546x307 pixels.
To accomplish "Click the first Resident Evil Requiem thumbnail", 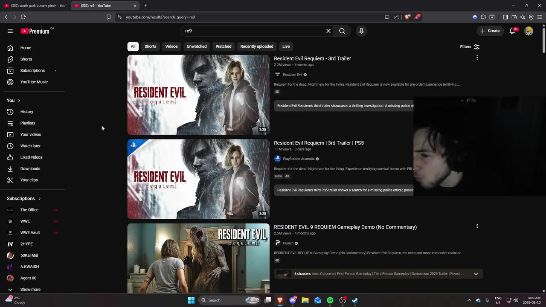I will pos(198,95).
